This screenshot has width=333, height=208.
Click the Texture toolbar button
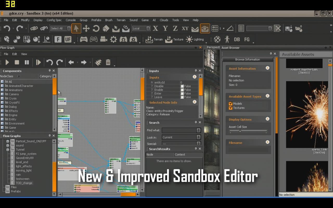click(174, 39)
